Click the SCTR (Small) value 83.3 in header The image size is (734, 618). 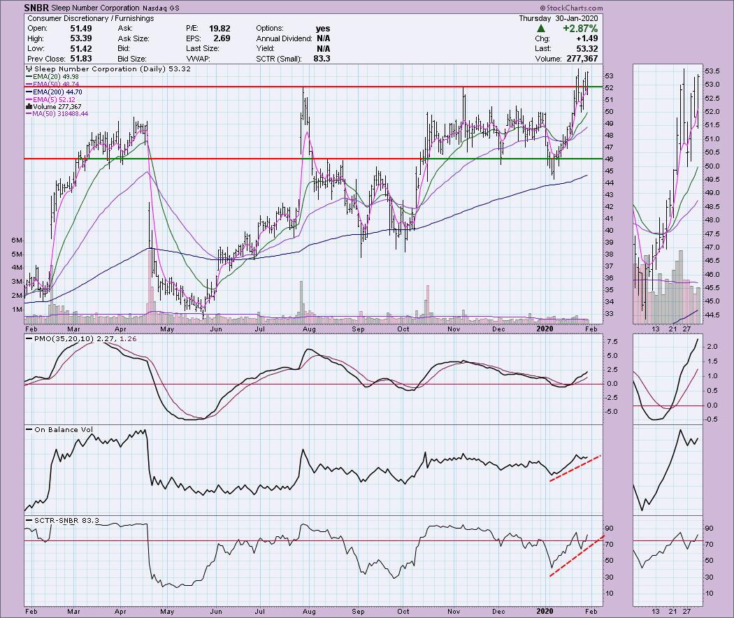click(322, 59)
